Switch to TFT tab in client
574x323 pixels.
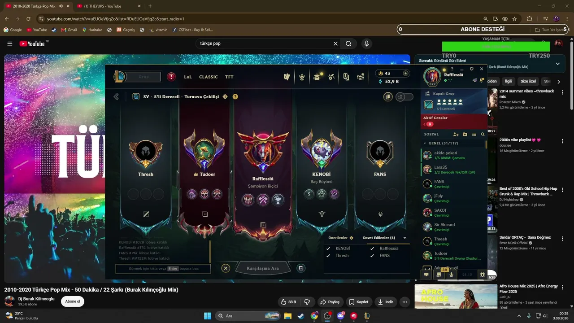[x=229, y=77]
